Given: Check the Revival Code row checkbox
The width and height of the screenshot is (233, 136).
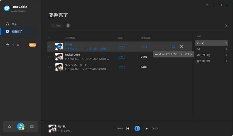Looking at the screenshot, I should coord(50,57).
